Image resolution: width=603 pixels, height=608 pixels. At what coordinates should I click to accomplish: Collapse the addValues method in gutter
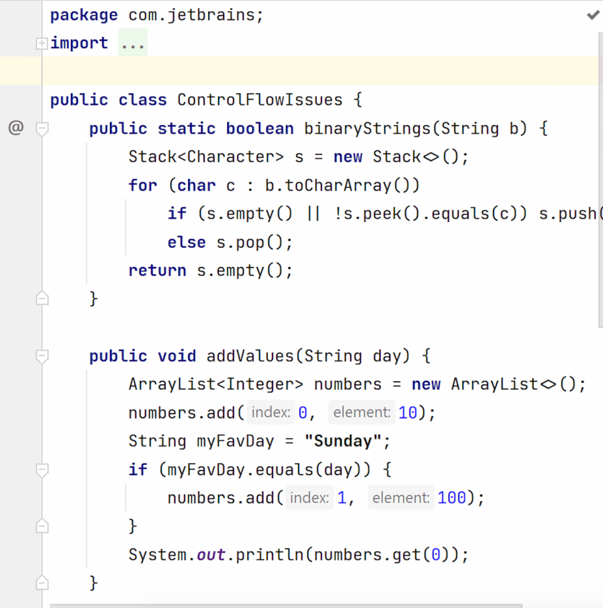[x=42, y=357]
